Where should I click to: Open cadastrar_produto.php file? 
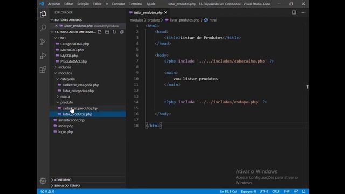pyautogui.click(x=80, y=108)
